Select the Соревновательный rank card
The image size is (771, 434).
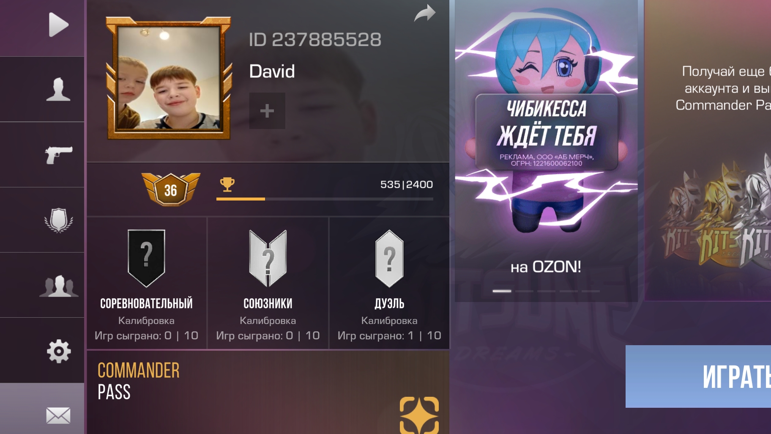click(x=147, y=283)
